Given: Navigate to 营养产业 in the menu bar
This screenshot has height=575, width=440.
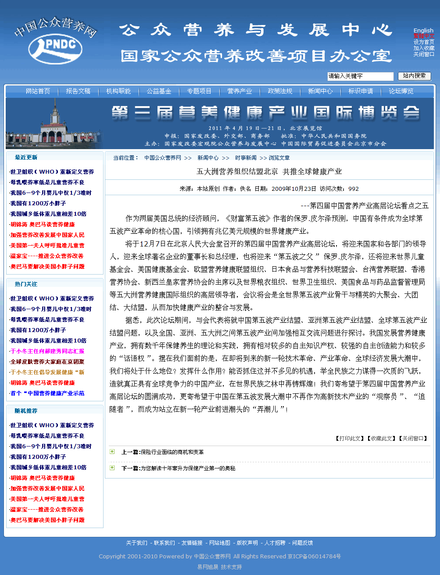Looking at the screenshot, I should pos(240,91).
